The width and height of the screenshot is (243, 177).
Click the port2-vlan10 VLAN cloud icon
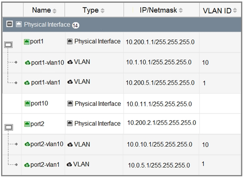(27, 145)
